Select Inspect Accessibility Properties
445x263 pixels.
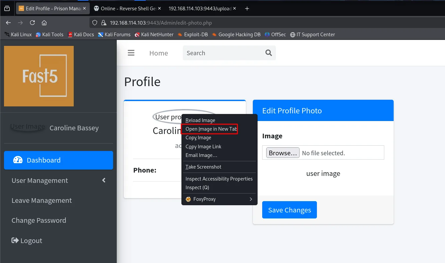coord(219,179)
